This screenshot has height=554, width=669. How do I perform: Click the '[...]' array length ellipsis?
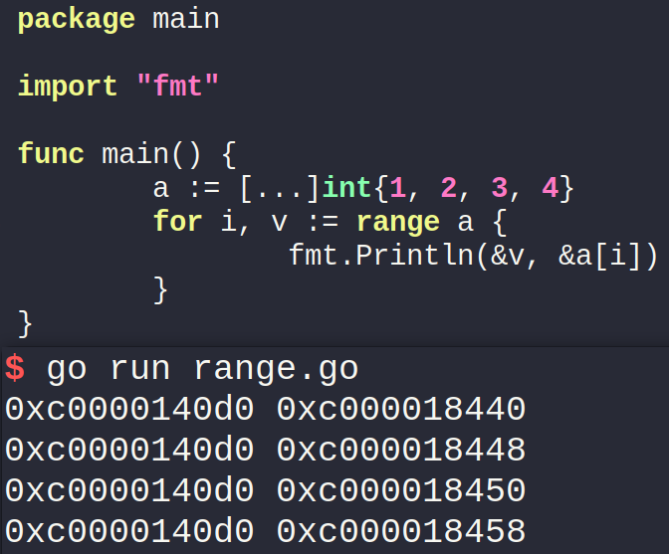pyautogui.click(x=279, y=188)
